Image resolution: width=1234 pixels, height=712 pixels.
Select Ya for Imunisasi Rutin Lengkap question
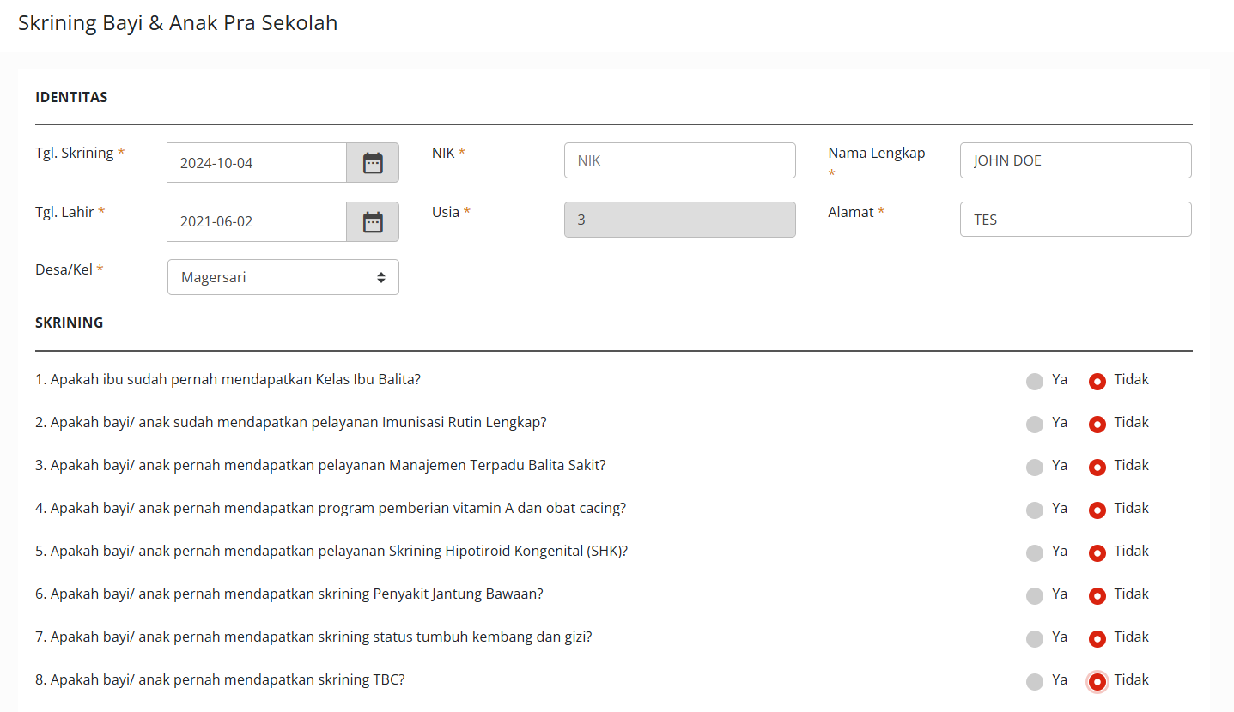[1035, 424]
